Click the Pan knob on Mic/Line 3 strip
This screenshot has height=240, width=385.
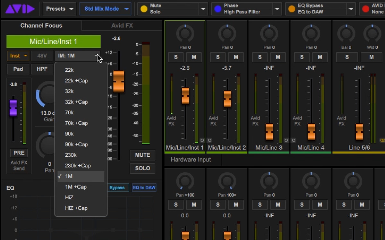[269, 33]
